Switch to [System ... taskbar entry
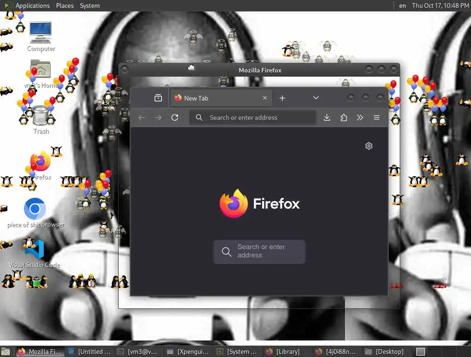The width and height of the screenshot is (471, 357). (238, 351)
